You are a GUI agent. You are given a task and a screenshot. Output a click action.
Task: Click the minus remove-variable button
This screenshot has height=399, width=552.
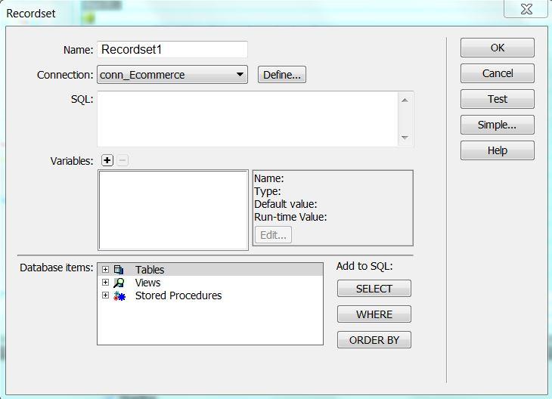[x=122, y=160]
